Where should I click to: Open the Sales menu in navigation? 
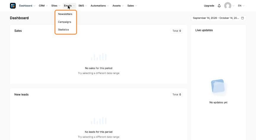pyautogui.click(x=132, y=6)
